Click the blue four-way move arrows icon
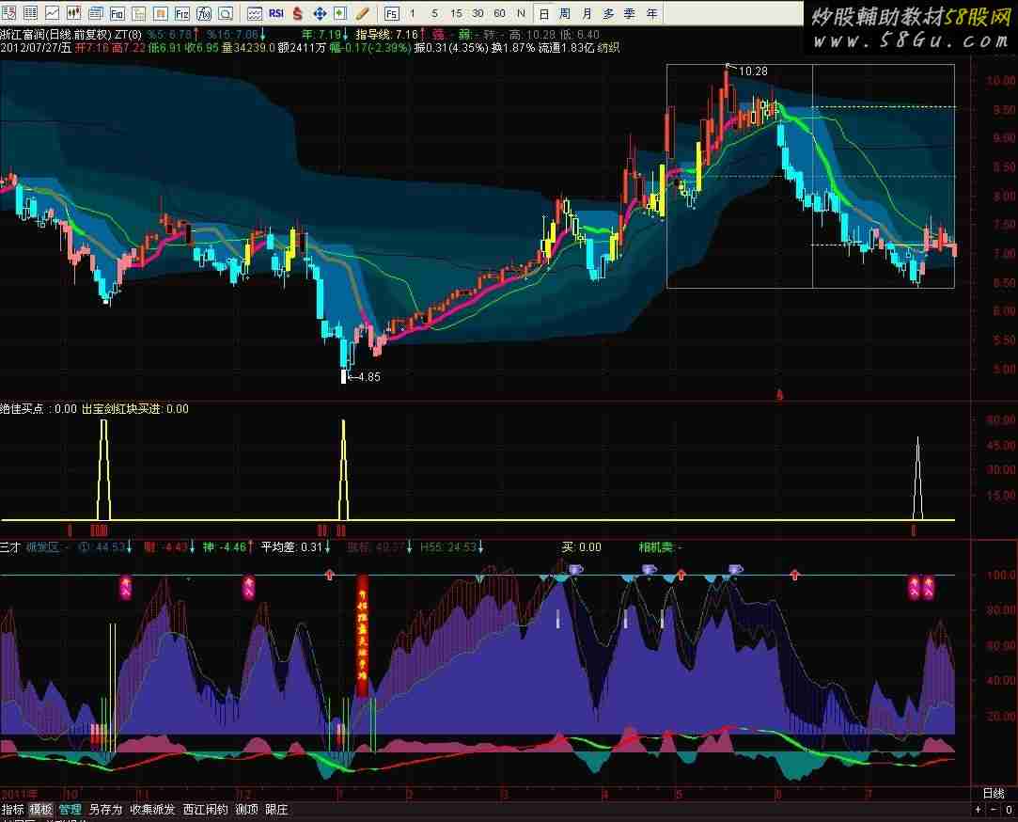1018x822 pixels. pyautogui.click(x=320, y=13)
